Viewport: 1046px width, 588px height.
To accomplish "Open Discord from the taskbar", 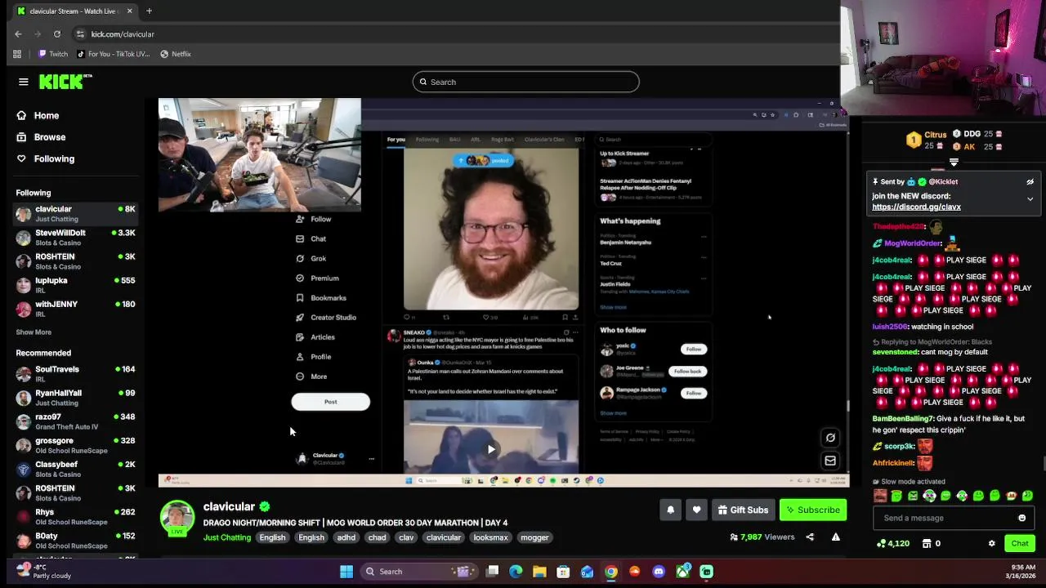I will click(659, 572).
